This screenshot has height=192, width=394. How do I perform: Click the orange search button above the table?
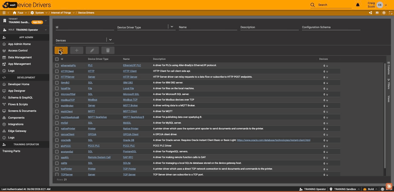coord(61,50)
